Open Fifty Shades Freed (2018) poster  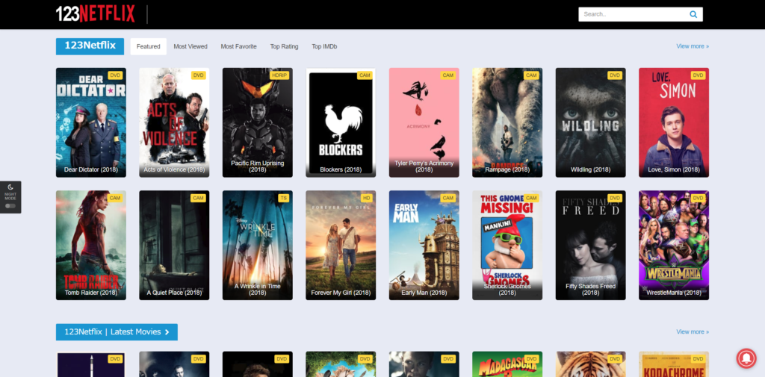(591, 246)
